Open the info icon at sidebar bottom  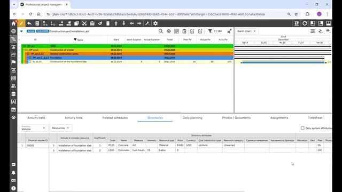point(13,188)
